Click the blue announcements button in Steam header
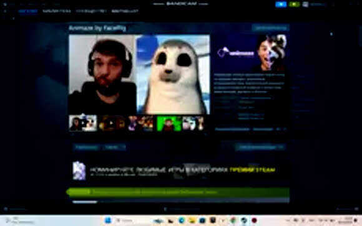 pyautogui.click(x=281, y=4)
